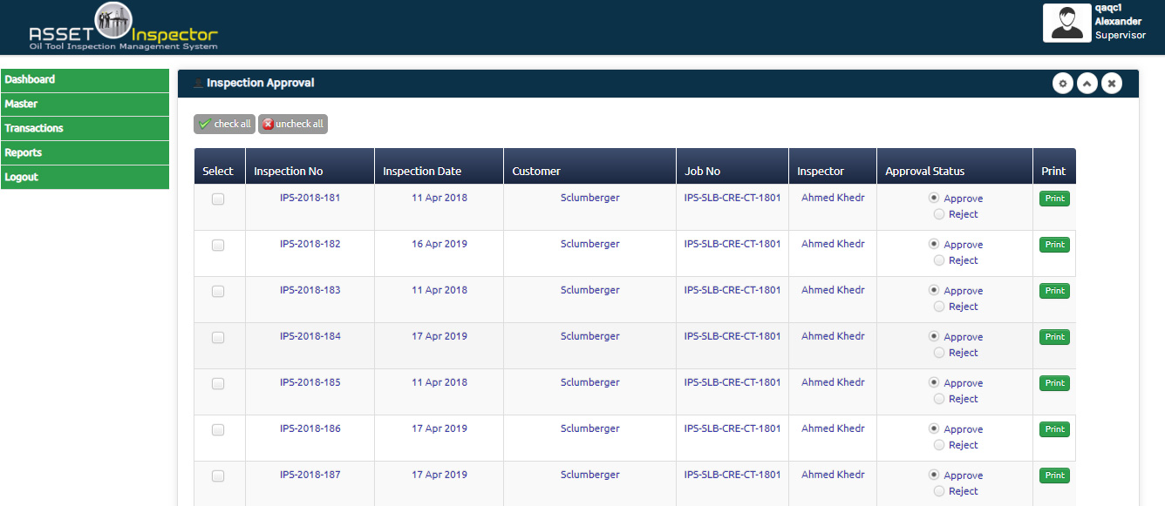
Task: Log out using the Logout menu item
Action: tap(85, 177)
